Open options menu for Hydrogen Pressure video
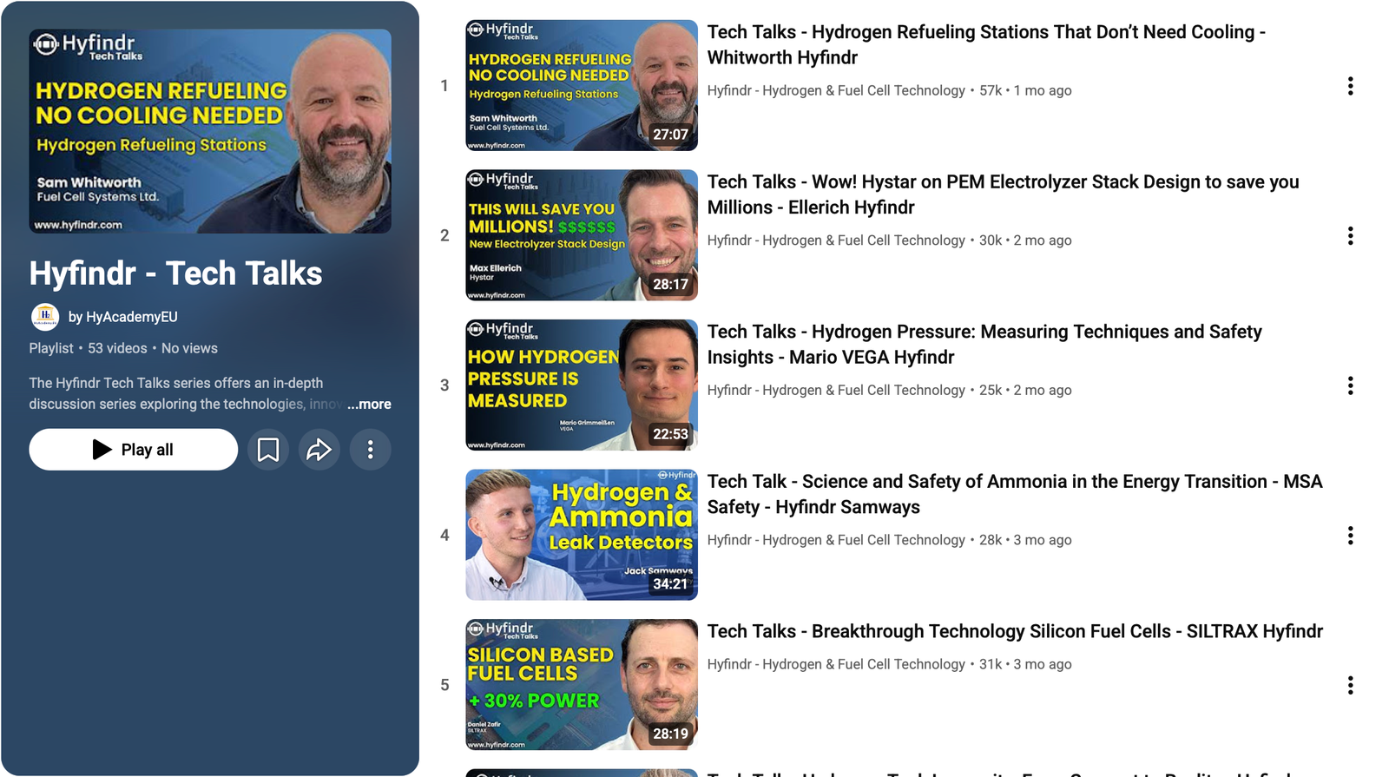The image size is (1389, 777). click(x=1350, y=385)
